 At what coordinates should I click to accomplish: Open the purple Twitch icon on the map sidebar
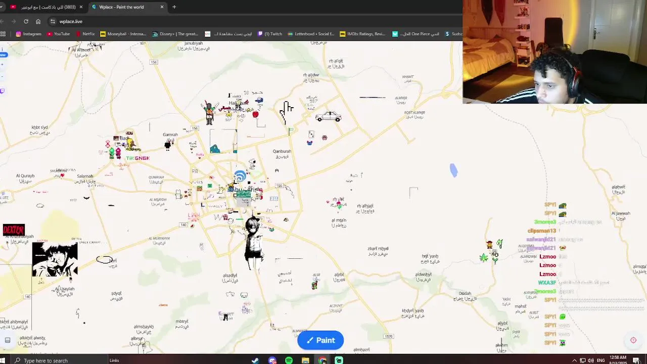(x=3, y=91)
